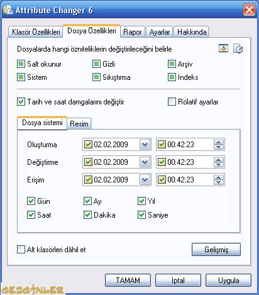Click the Değiştirme time spinner arrows
Screen dimensions: 259x295
click(x=219, y=162)
